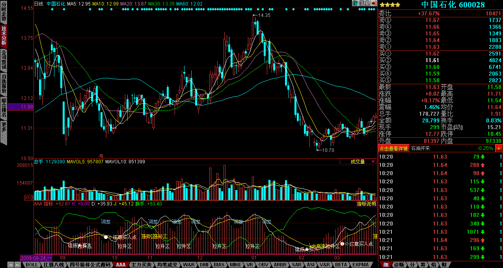Screen dimensions: 503x268
Task: Select the 细 detail tab at bottom right
Action: [386, 265]
